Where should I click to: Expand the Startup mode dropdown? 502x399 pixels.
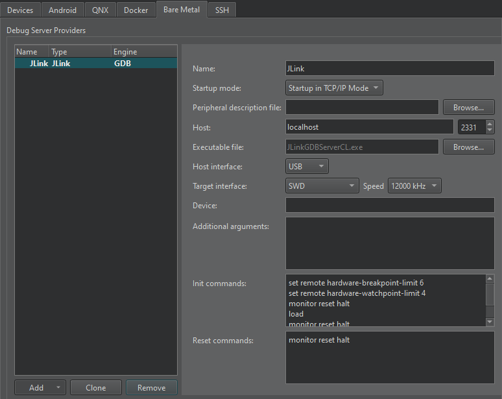pos(334,88)
